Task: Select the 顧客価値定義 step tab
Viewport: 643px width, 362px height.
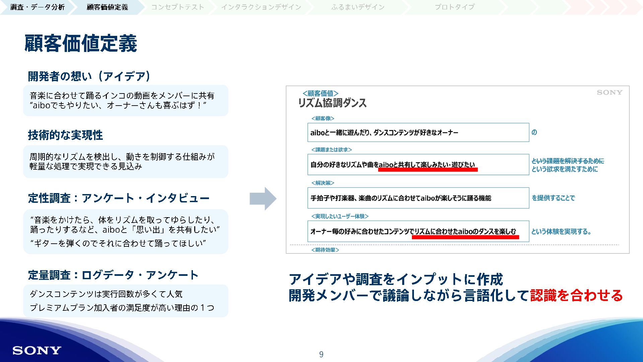Action: pos(107,7)
